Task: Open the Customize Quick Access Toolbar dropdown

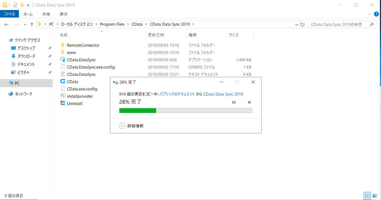Action: tap(28, 5)
